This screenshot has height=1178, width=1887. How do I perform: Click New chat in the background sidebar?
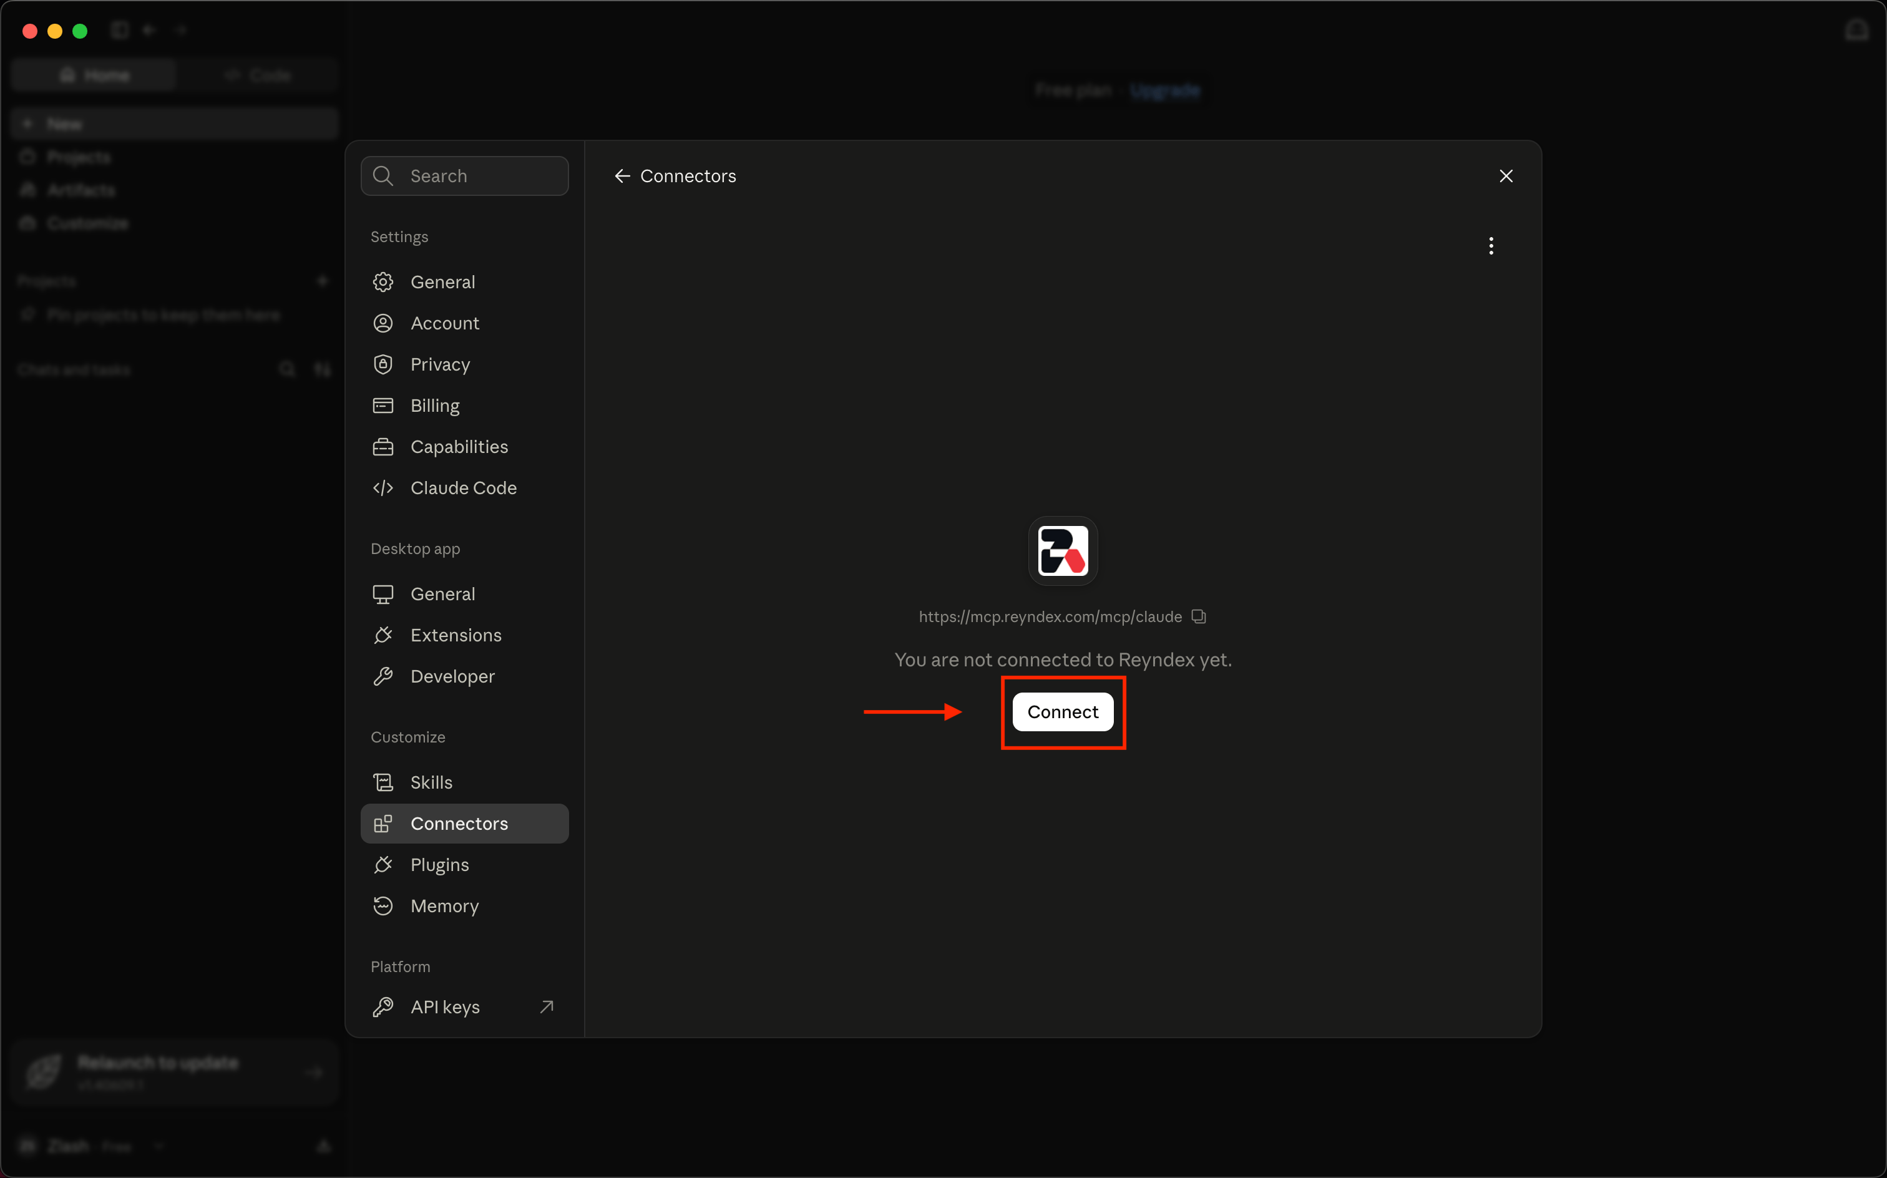[175, 125]
